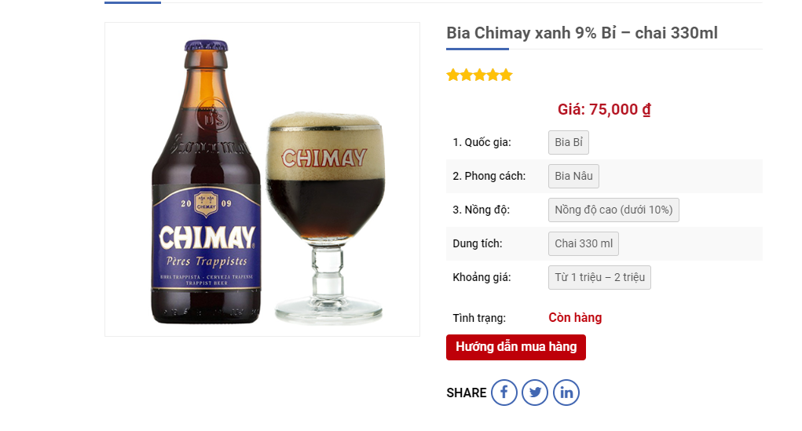The height and width of the screenshot is (431, 802).
Task: Select the Bia Bỉ country tag
Action: (568, 142)
